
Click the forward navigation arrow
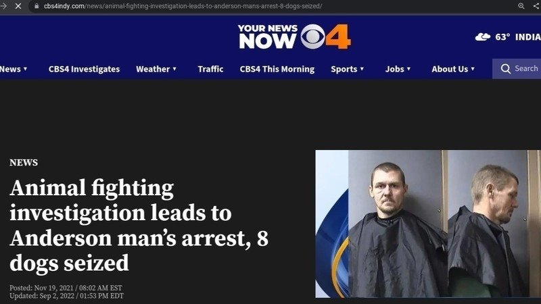tap(3, 6)
